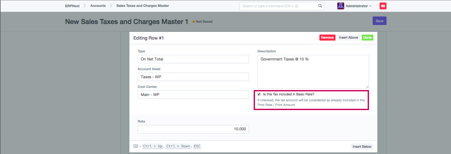Click the keyboard shortcuts icon
Screen dimensions: 451x154
pyautogui.click(x=136, y=146)
